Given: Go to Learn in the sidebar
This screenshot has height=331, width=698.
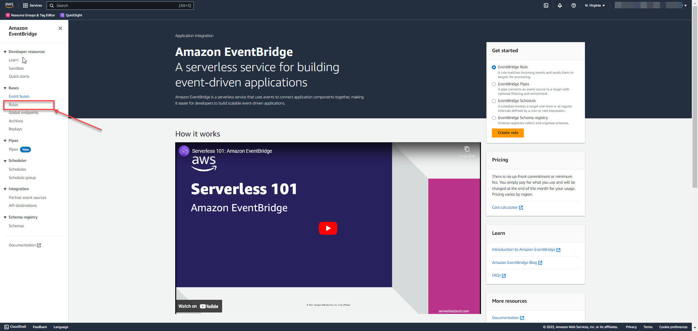Looking at the screenshot, I should (13, 60).
